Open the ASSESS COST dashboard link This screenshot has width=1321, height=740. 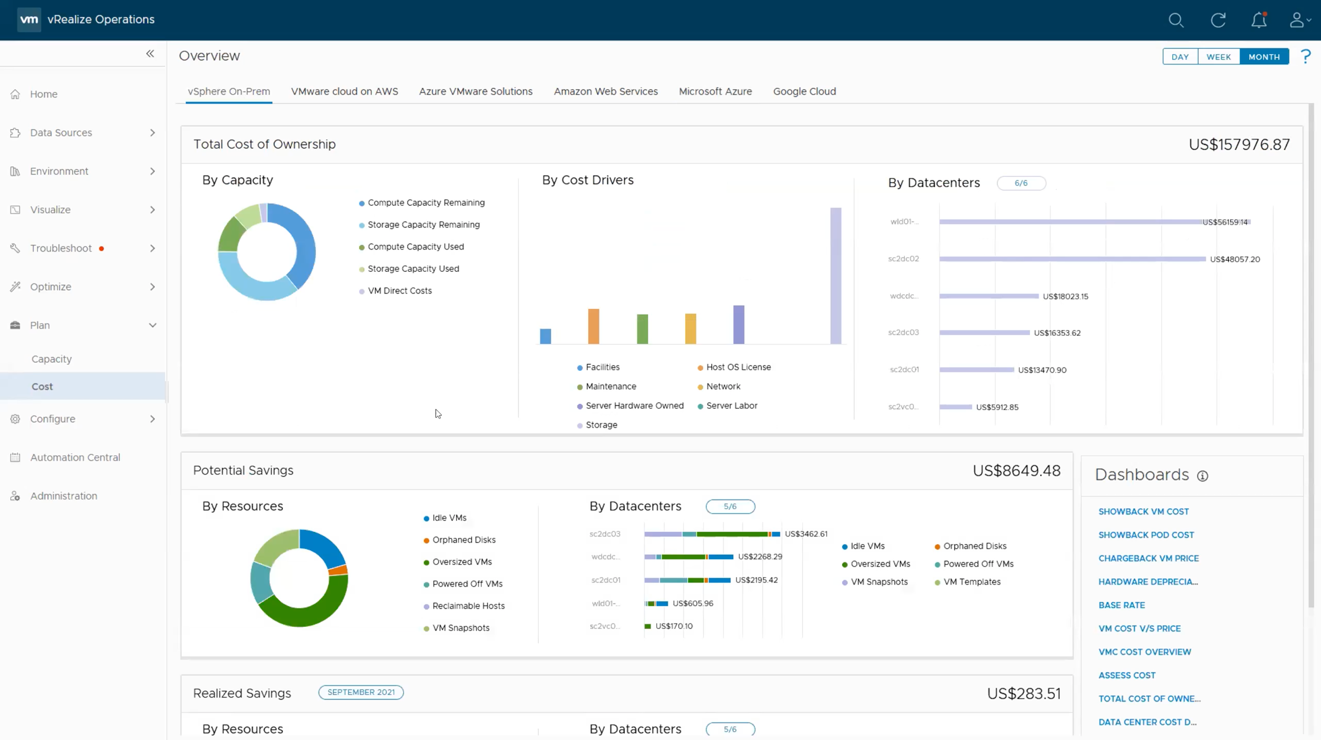[1127, 676]
